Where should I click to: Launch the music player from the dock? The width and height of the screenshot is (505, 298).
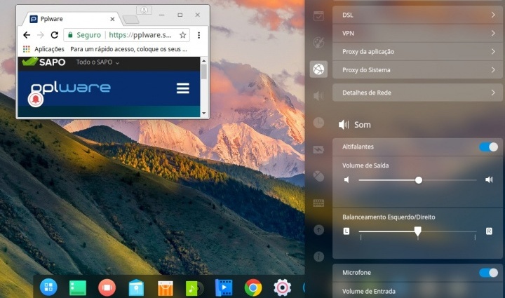click(192, 287)
